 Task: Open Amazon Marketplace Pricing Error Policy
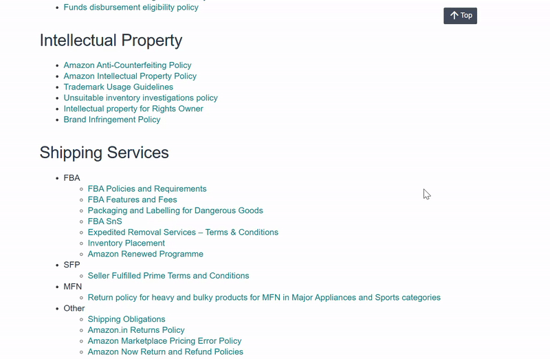pos(164,341)
